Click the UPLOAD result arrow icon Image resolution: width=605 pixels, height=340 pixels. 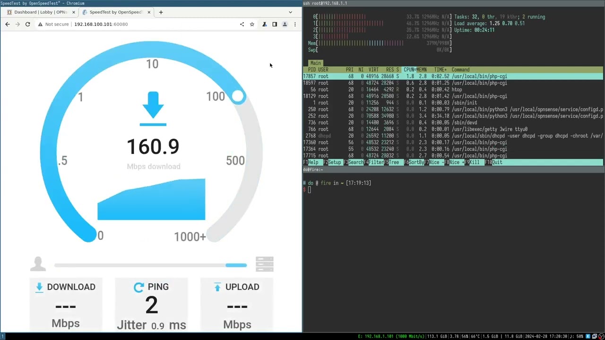tap(217, 287)
